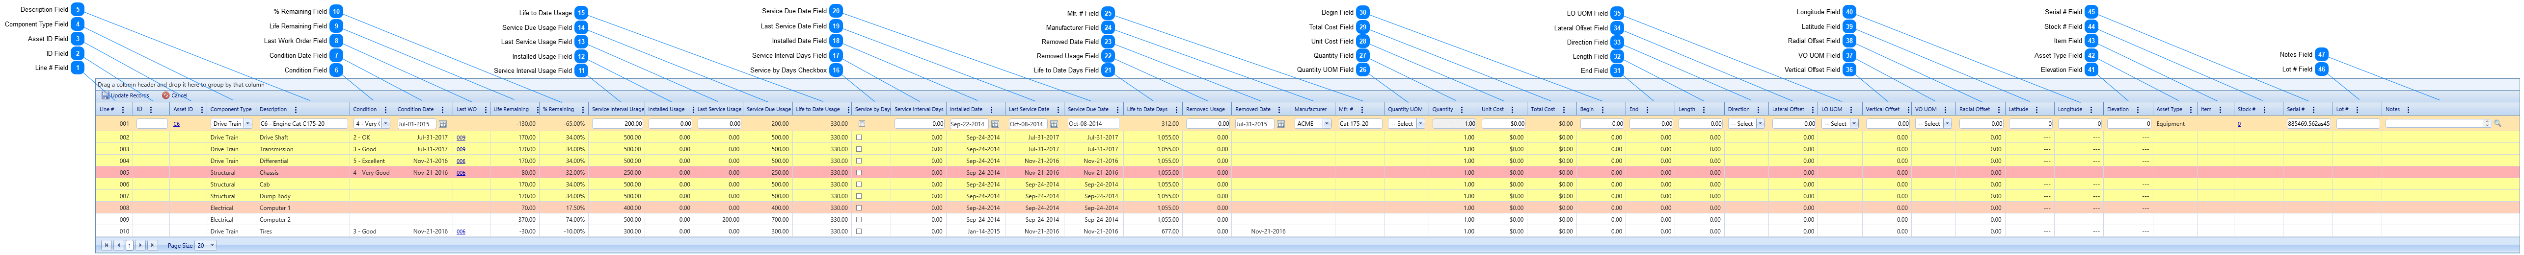
Task: Sort by the Service Due Date column header
Action: [x=1088, y=110]
